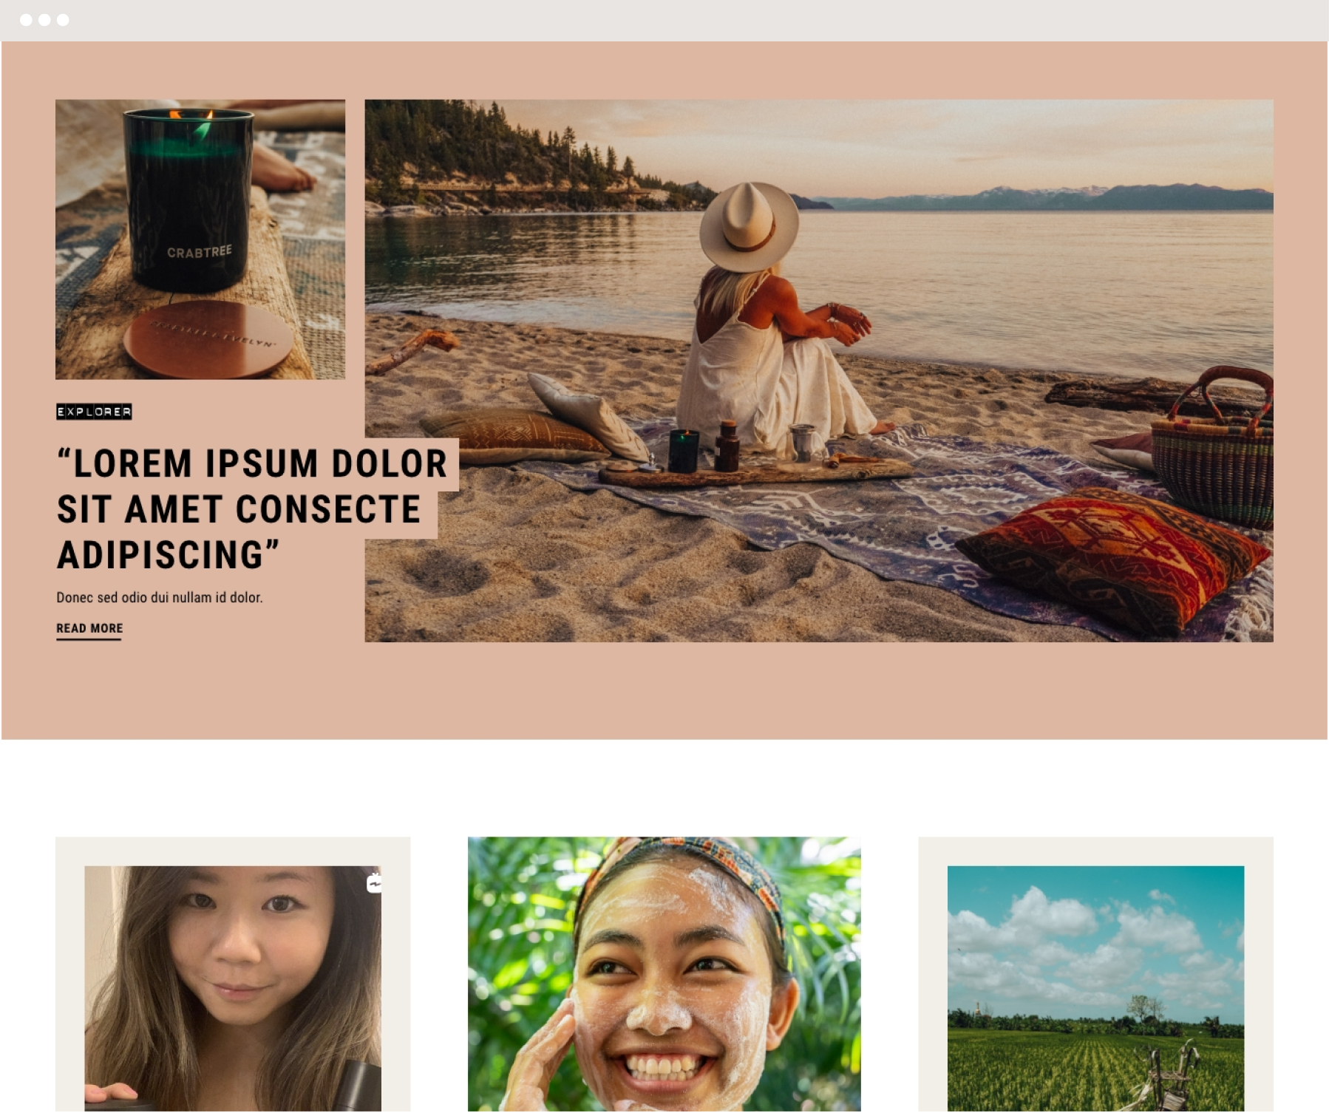The height and width of the screenshot is (1113, 1329).
Task: Click the copper candle lid in the thumbnail
Action: tap(208, 338)
